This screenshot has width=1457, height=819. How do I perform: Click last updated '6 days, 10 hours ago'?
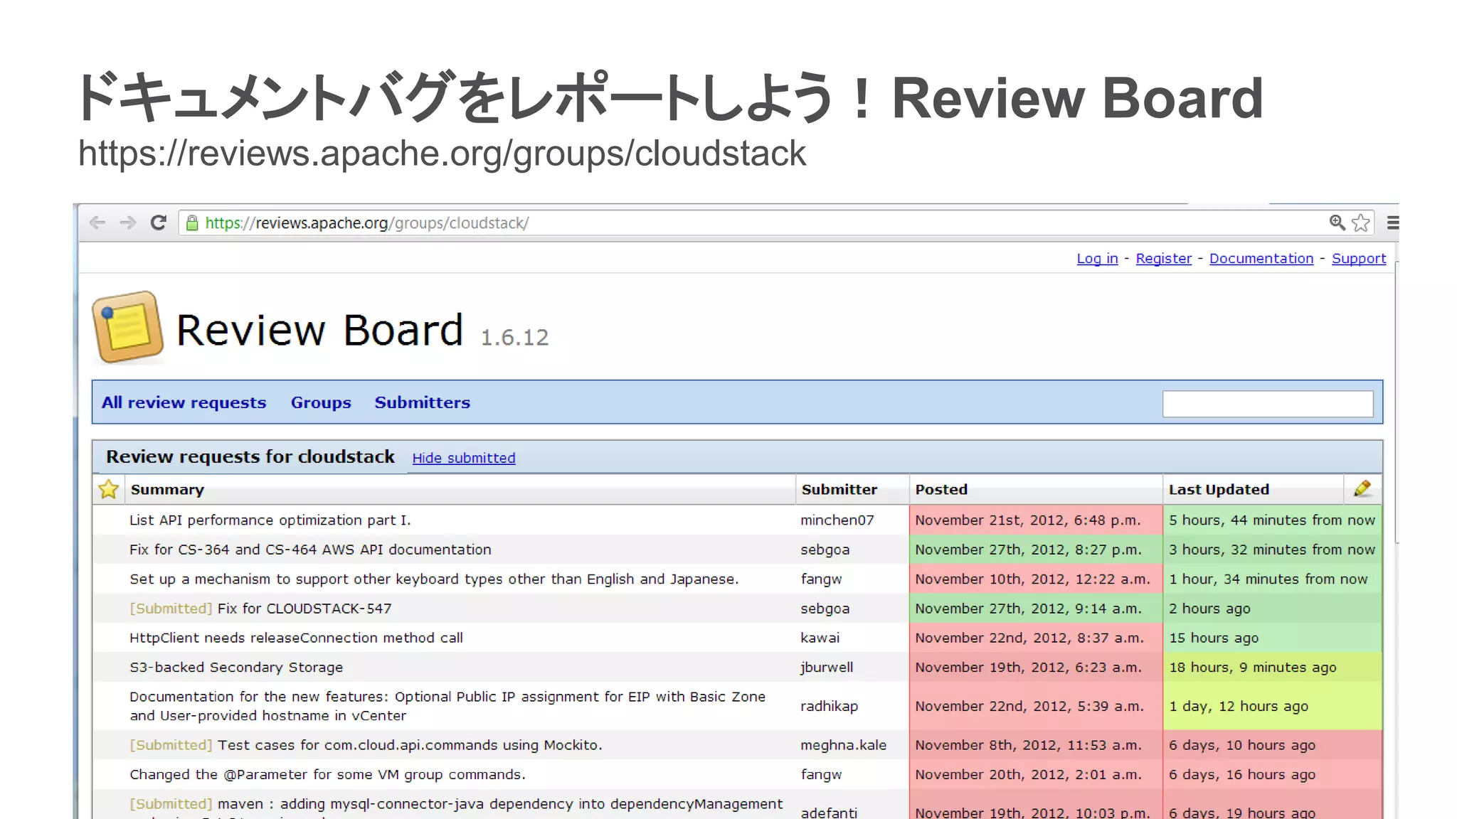click(x=1242, y=745)
